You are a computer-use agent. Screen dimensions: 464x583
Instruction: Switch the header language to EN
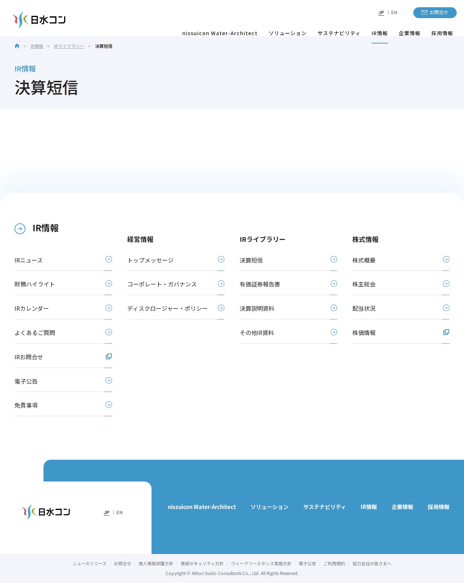(394, 13)
